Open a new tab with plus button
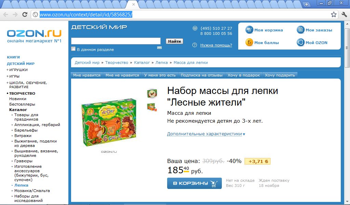Viewport: 350px width, 205px height. (x=307, y=4)
